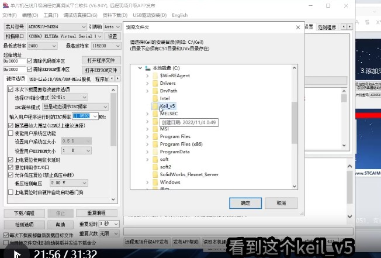The height and width of the screenshot is (258, 381).
Task: Click hardware options list scrollbar down arrow
Action: coord(113,199)
